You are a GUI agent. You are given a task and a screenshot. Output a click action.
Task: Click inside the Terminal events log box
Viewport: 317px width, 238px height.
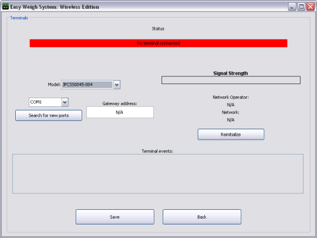[158, 174]
